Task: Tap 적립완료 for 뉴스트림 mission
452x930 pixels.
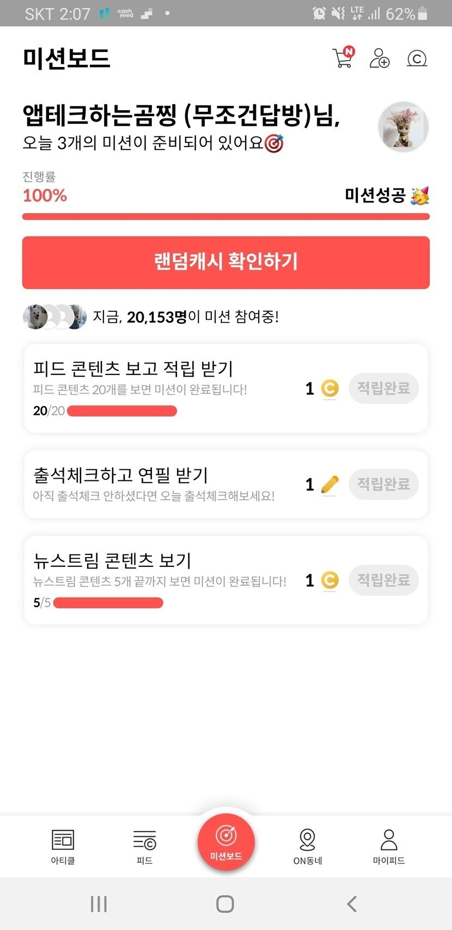Action: 383,580
